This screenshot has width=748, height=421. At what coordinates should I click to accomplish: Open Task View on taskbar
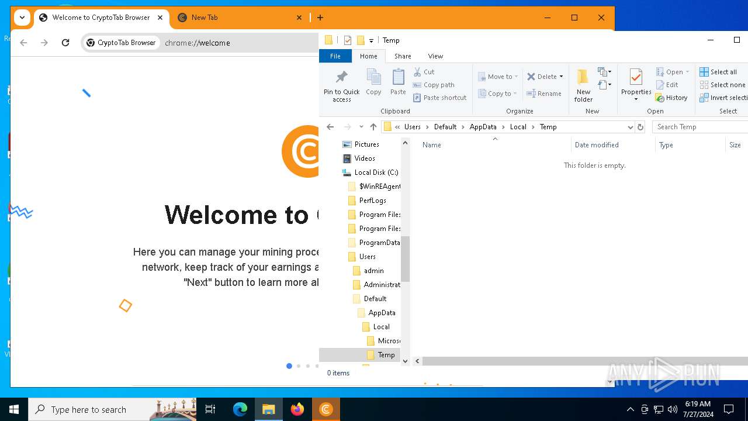(210, 409)
